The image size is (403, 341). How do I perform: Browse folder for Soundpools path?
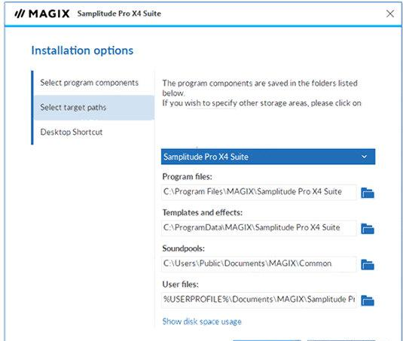coord(368,265)
